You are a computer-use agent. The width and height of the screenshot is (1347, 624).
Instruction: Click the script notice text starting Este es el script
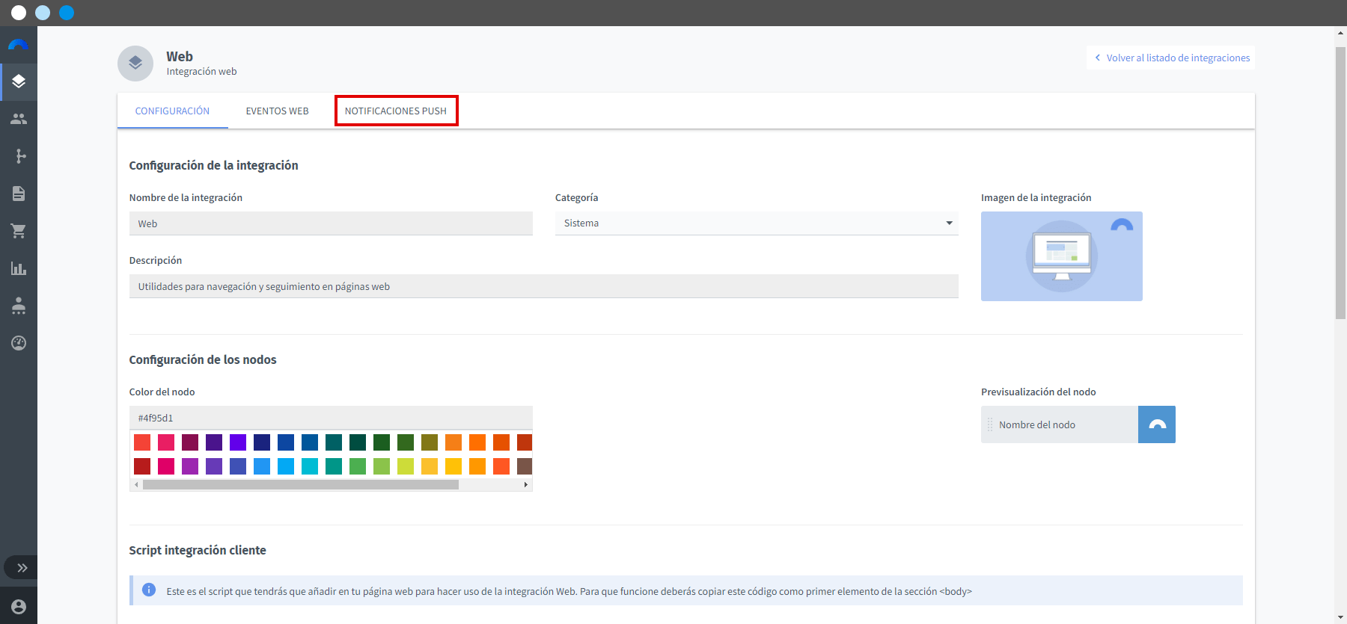click(569, 591)
